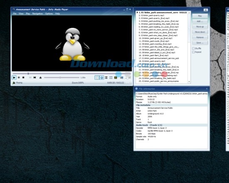229x183 pixels.
Task: Click the Add ... button in playlist
Action: pyautogui.click(x=200, y=21)
